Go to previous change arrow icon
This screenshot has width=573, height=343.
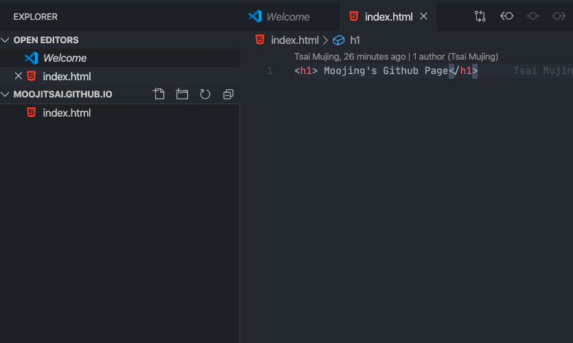(507, 16)
